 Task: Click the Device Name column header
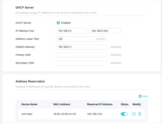pyautogui.click(x=29, y=104)
